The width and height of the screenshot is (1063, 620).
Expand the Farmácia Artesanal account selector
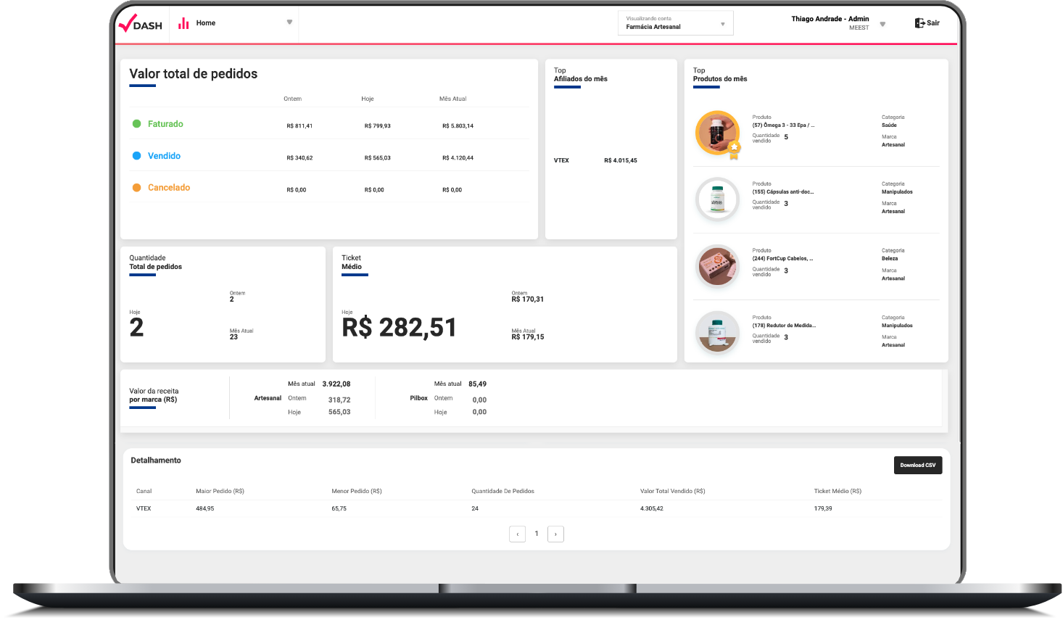(722, 24)
